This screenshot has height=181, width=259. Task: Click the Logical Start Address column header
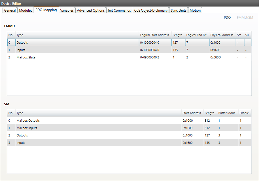(154, 35)
